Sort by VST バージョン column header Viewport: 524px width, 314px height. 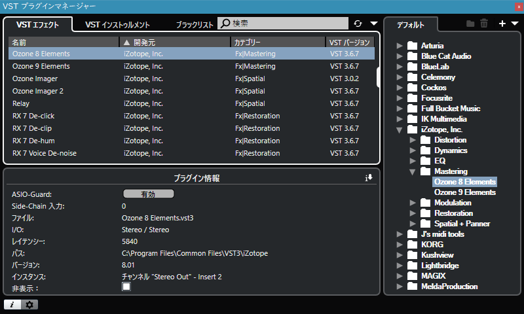[x=350, y=43]
